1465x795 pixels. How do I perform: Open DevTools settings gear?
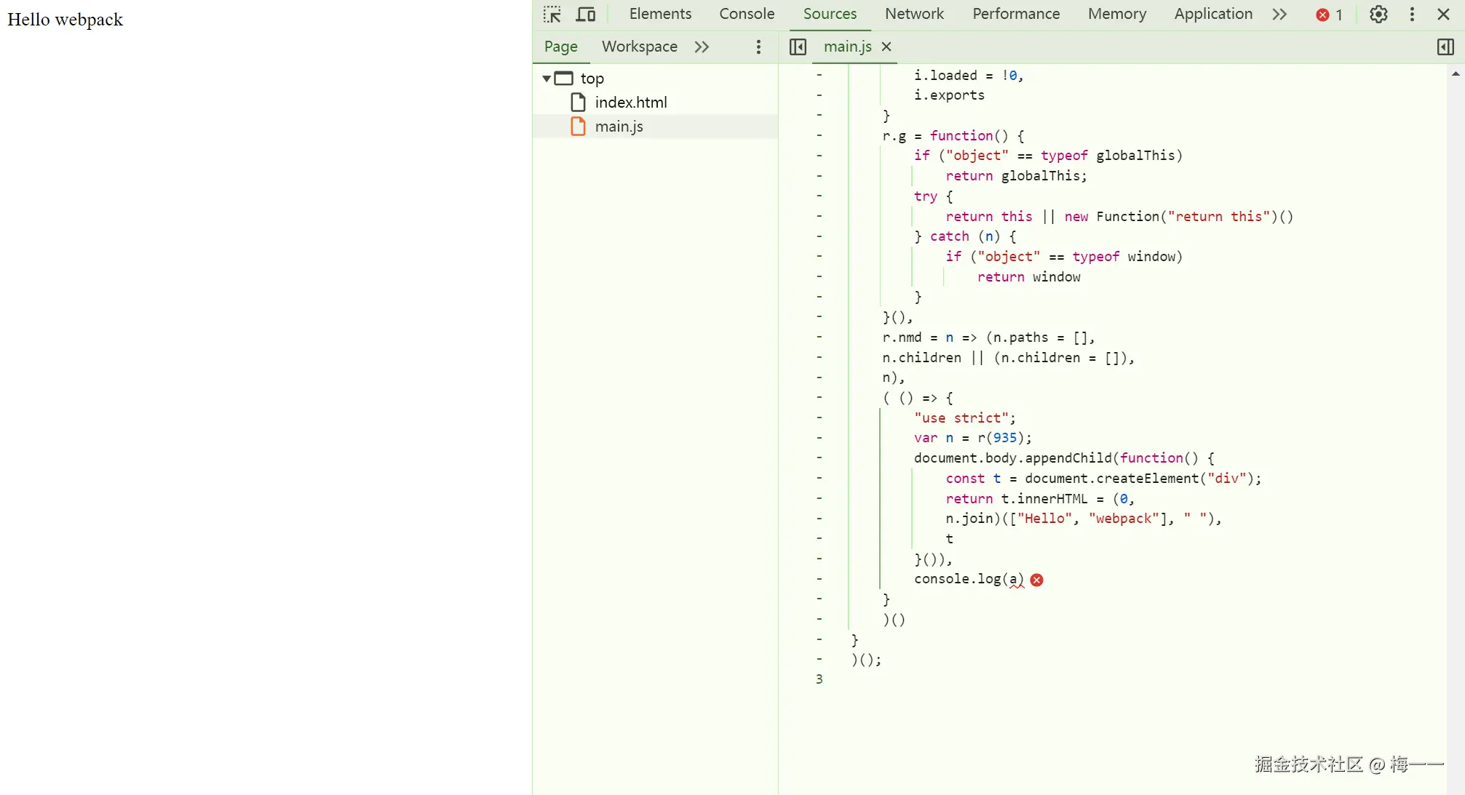point(1378,15)
